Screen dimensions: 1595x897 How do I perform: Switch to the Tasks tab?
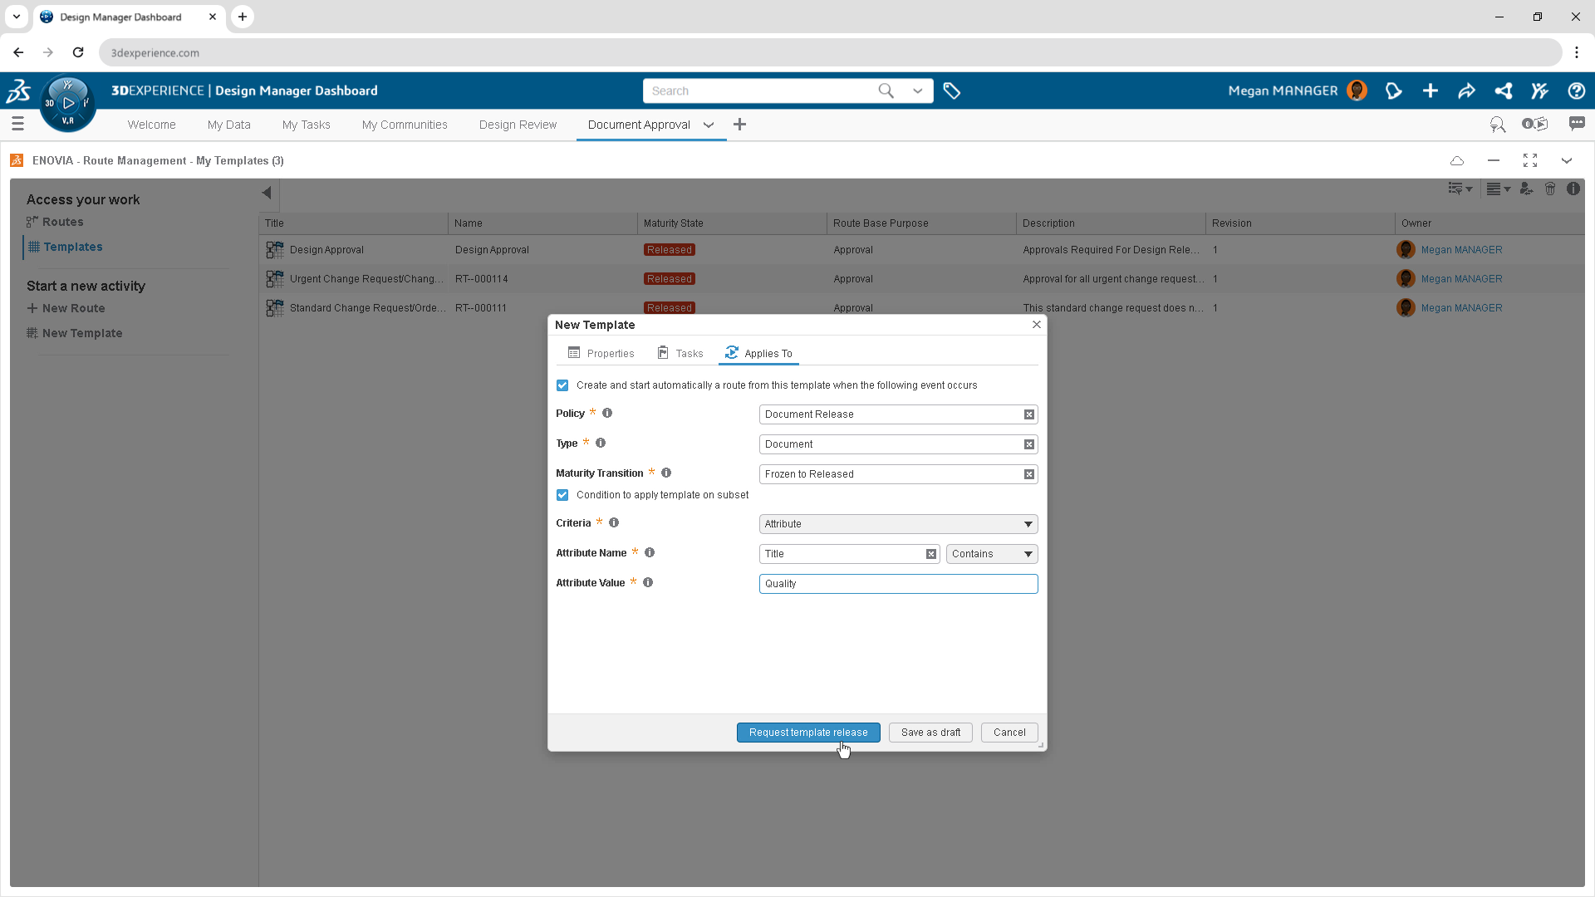[680, 354]
